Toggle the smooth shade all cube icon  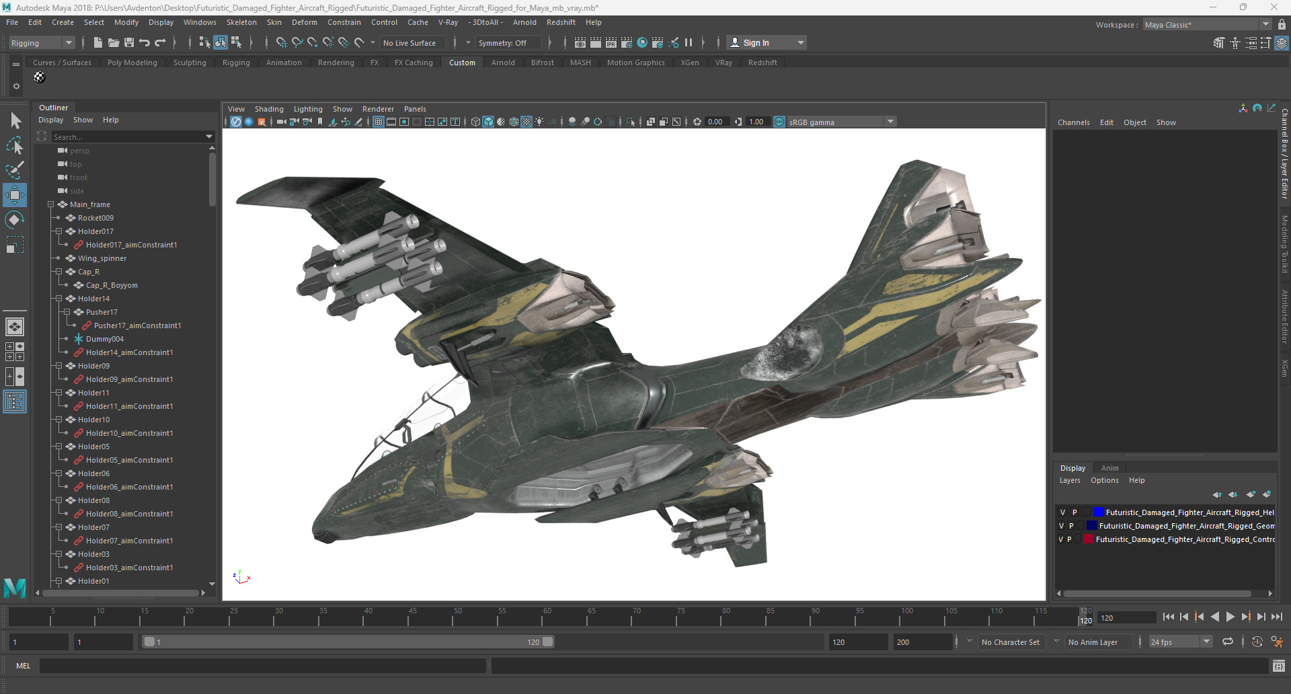click(489, 122)
